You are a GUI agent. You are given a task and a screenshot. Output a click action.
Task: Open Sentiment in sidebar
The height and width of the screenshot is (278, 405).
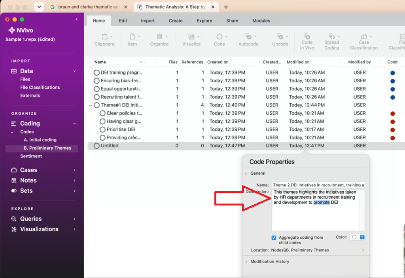pyautogui.click(x=31, y=156)
